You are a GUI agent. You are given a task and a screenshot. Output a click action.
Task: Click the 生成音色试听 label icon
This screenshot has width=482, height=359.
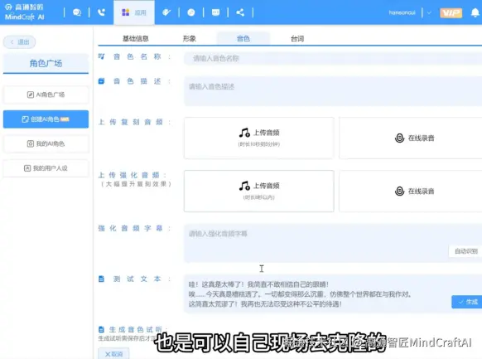coord(101,329)
